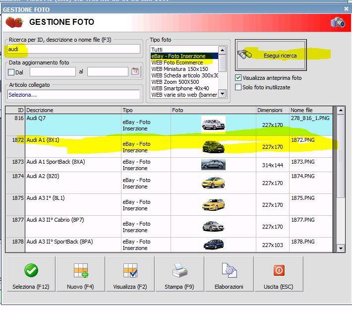Image resolution: width=352 pixels, height=311 pixels.
Task: Click the Elaborazioni document-gear icon
Action: [x=229, y=270]
